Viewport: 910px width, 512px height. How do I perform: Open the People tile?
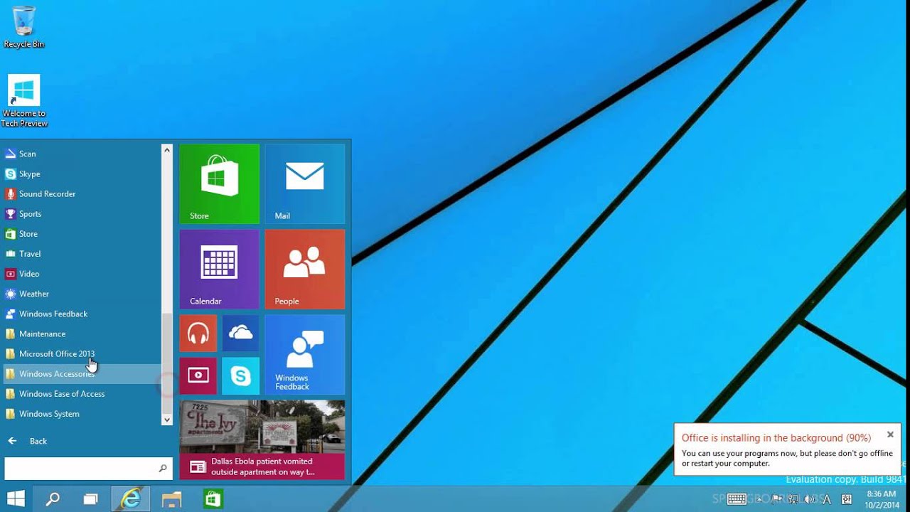(305, 269)
